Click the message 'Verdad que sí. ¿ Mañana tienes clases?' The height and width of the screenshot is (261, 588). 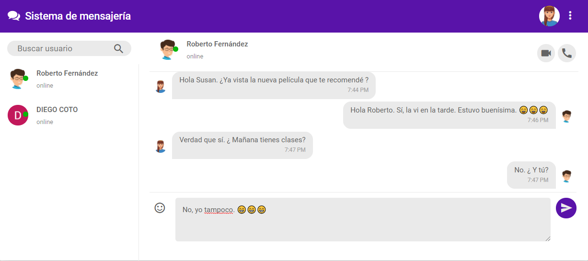[x=242, y=145]
